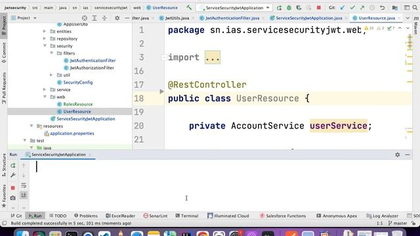Open Git tool window at bottom
Viewport: 420px width, 236px height.
(16, 216)
